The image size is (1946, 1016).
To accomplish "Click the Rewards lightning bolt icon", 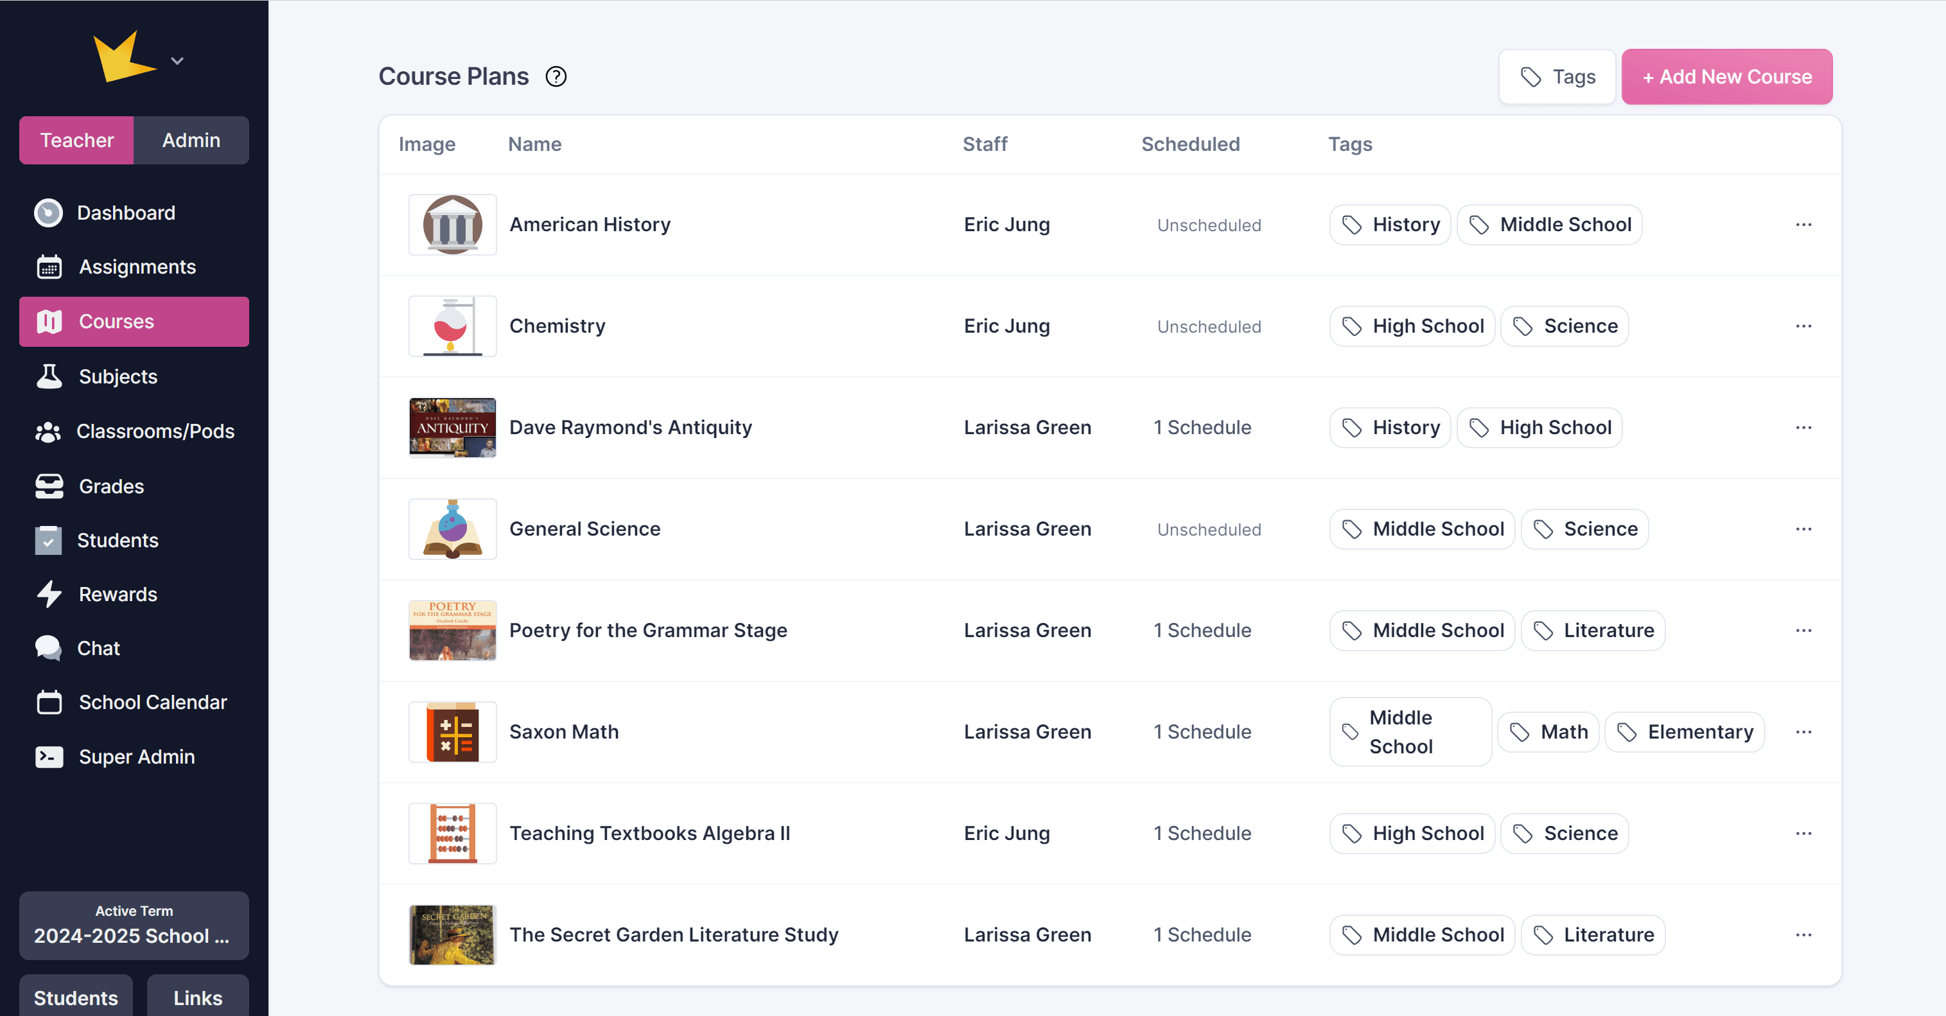I will [49, 595].
